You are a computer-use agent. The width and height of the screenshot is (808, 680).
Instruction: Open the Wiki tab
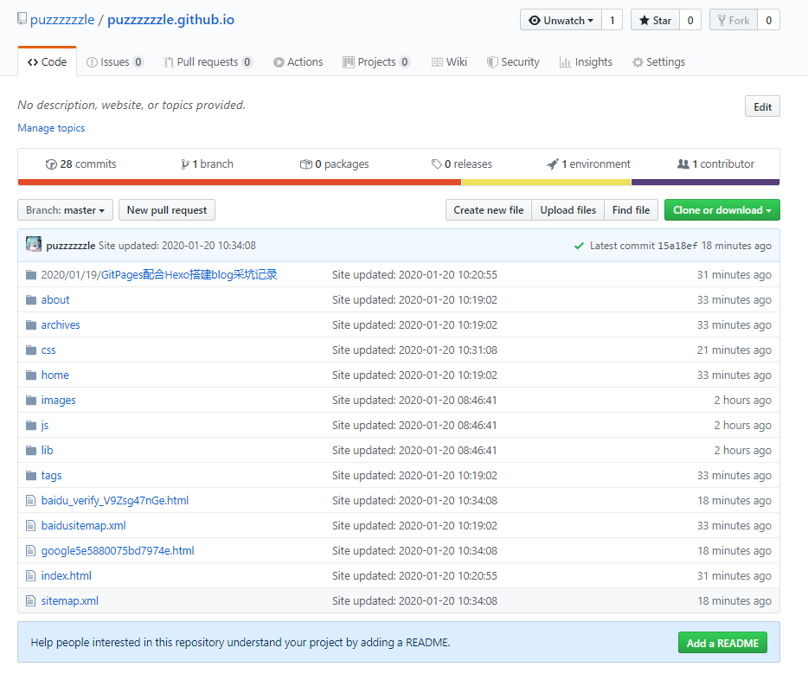click(x=449, y=61)
